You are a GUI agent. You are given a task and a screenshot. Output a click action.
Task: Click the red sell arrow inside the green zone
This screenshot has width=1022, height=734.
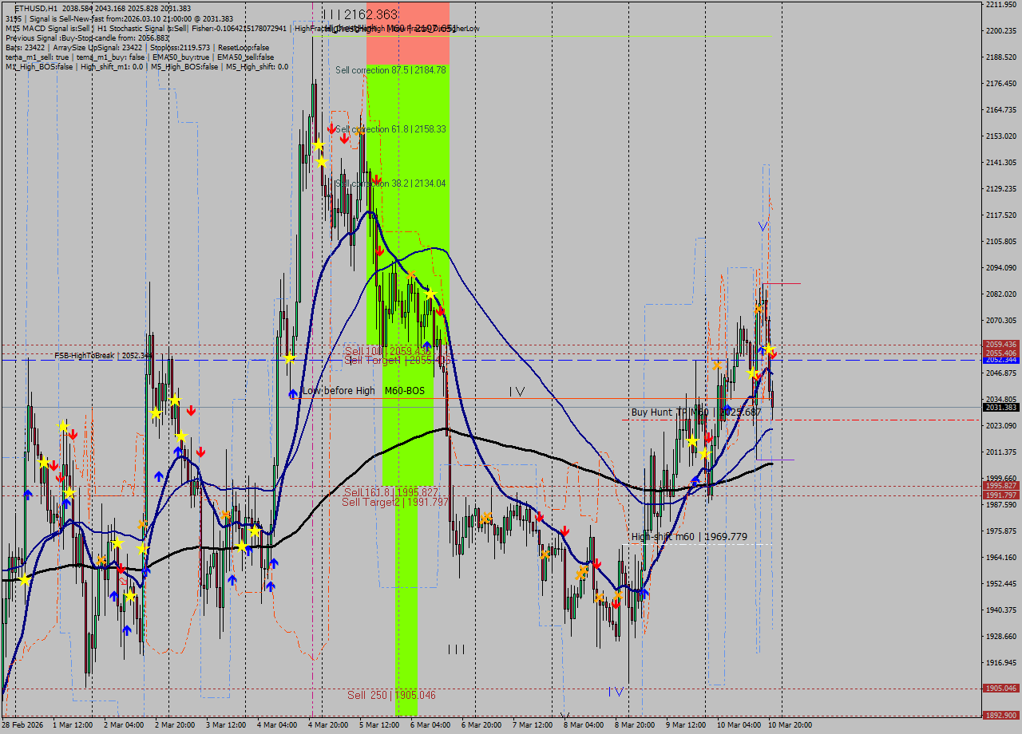tap(380, 251)
